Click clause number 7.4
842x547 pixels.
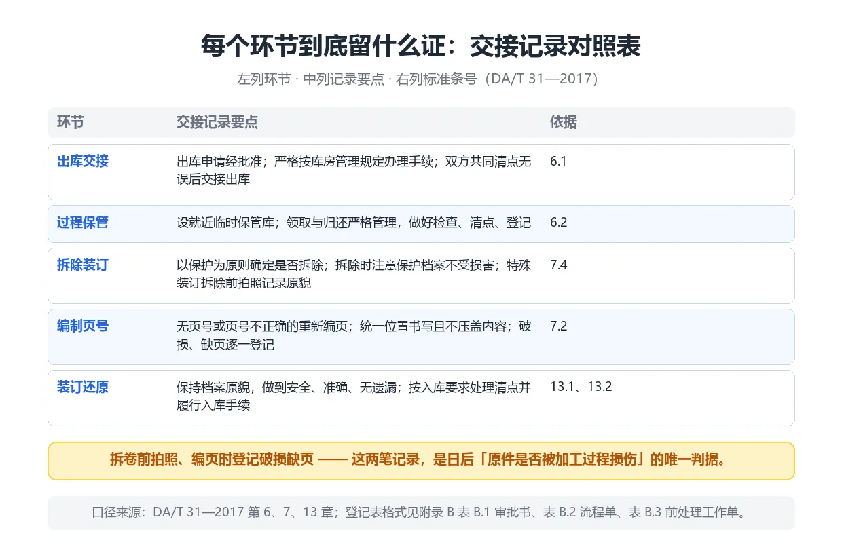pos(558,265)
